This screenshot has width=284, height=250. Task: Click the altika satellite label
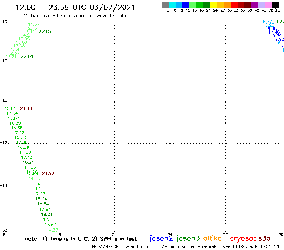click(213, 238)
